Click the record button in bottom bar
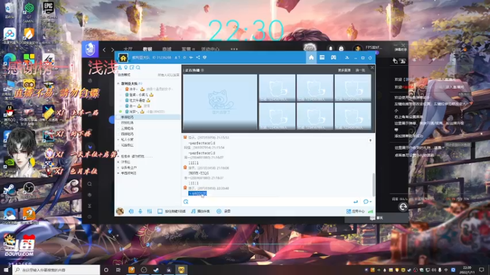The height and width of the screenshot is (275, 490). pos(224,211)
